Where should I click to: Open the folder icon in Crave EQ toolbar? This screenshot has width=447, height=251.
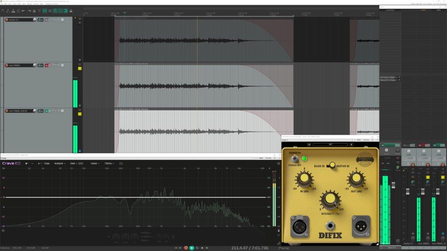point(121,163)
